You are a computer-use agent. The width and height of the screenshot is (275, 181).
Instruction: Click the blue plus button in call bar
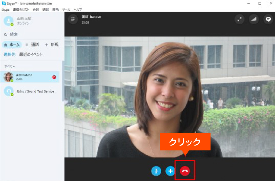coord(170,171)
